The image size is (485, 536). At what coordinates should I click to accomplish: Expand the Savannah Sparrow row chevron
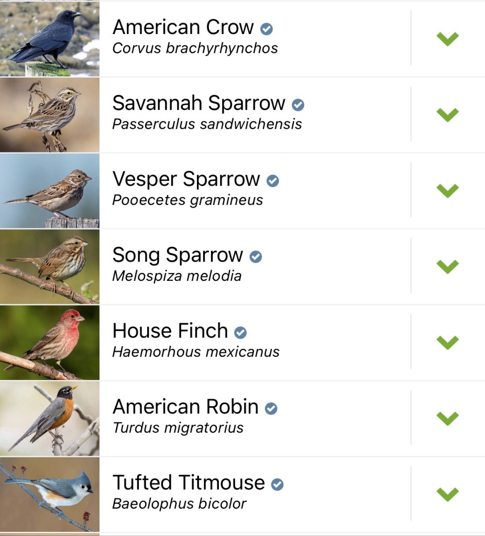447,114
